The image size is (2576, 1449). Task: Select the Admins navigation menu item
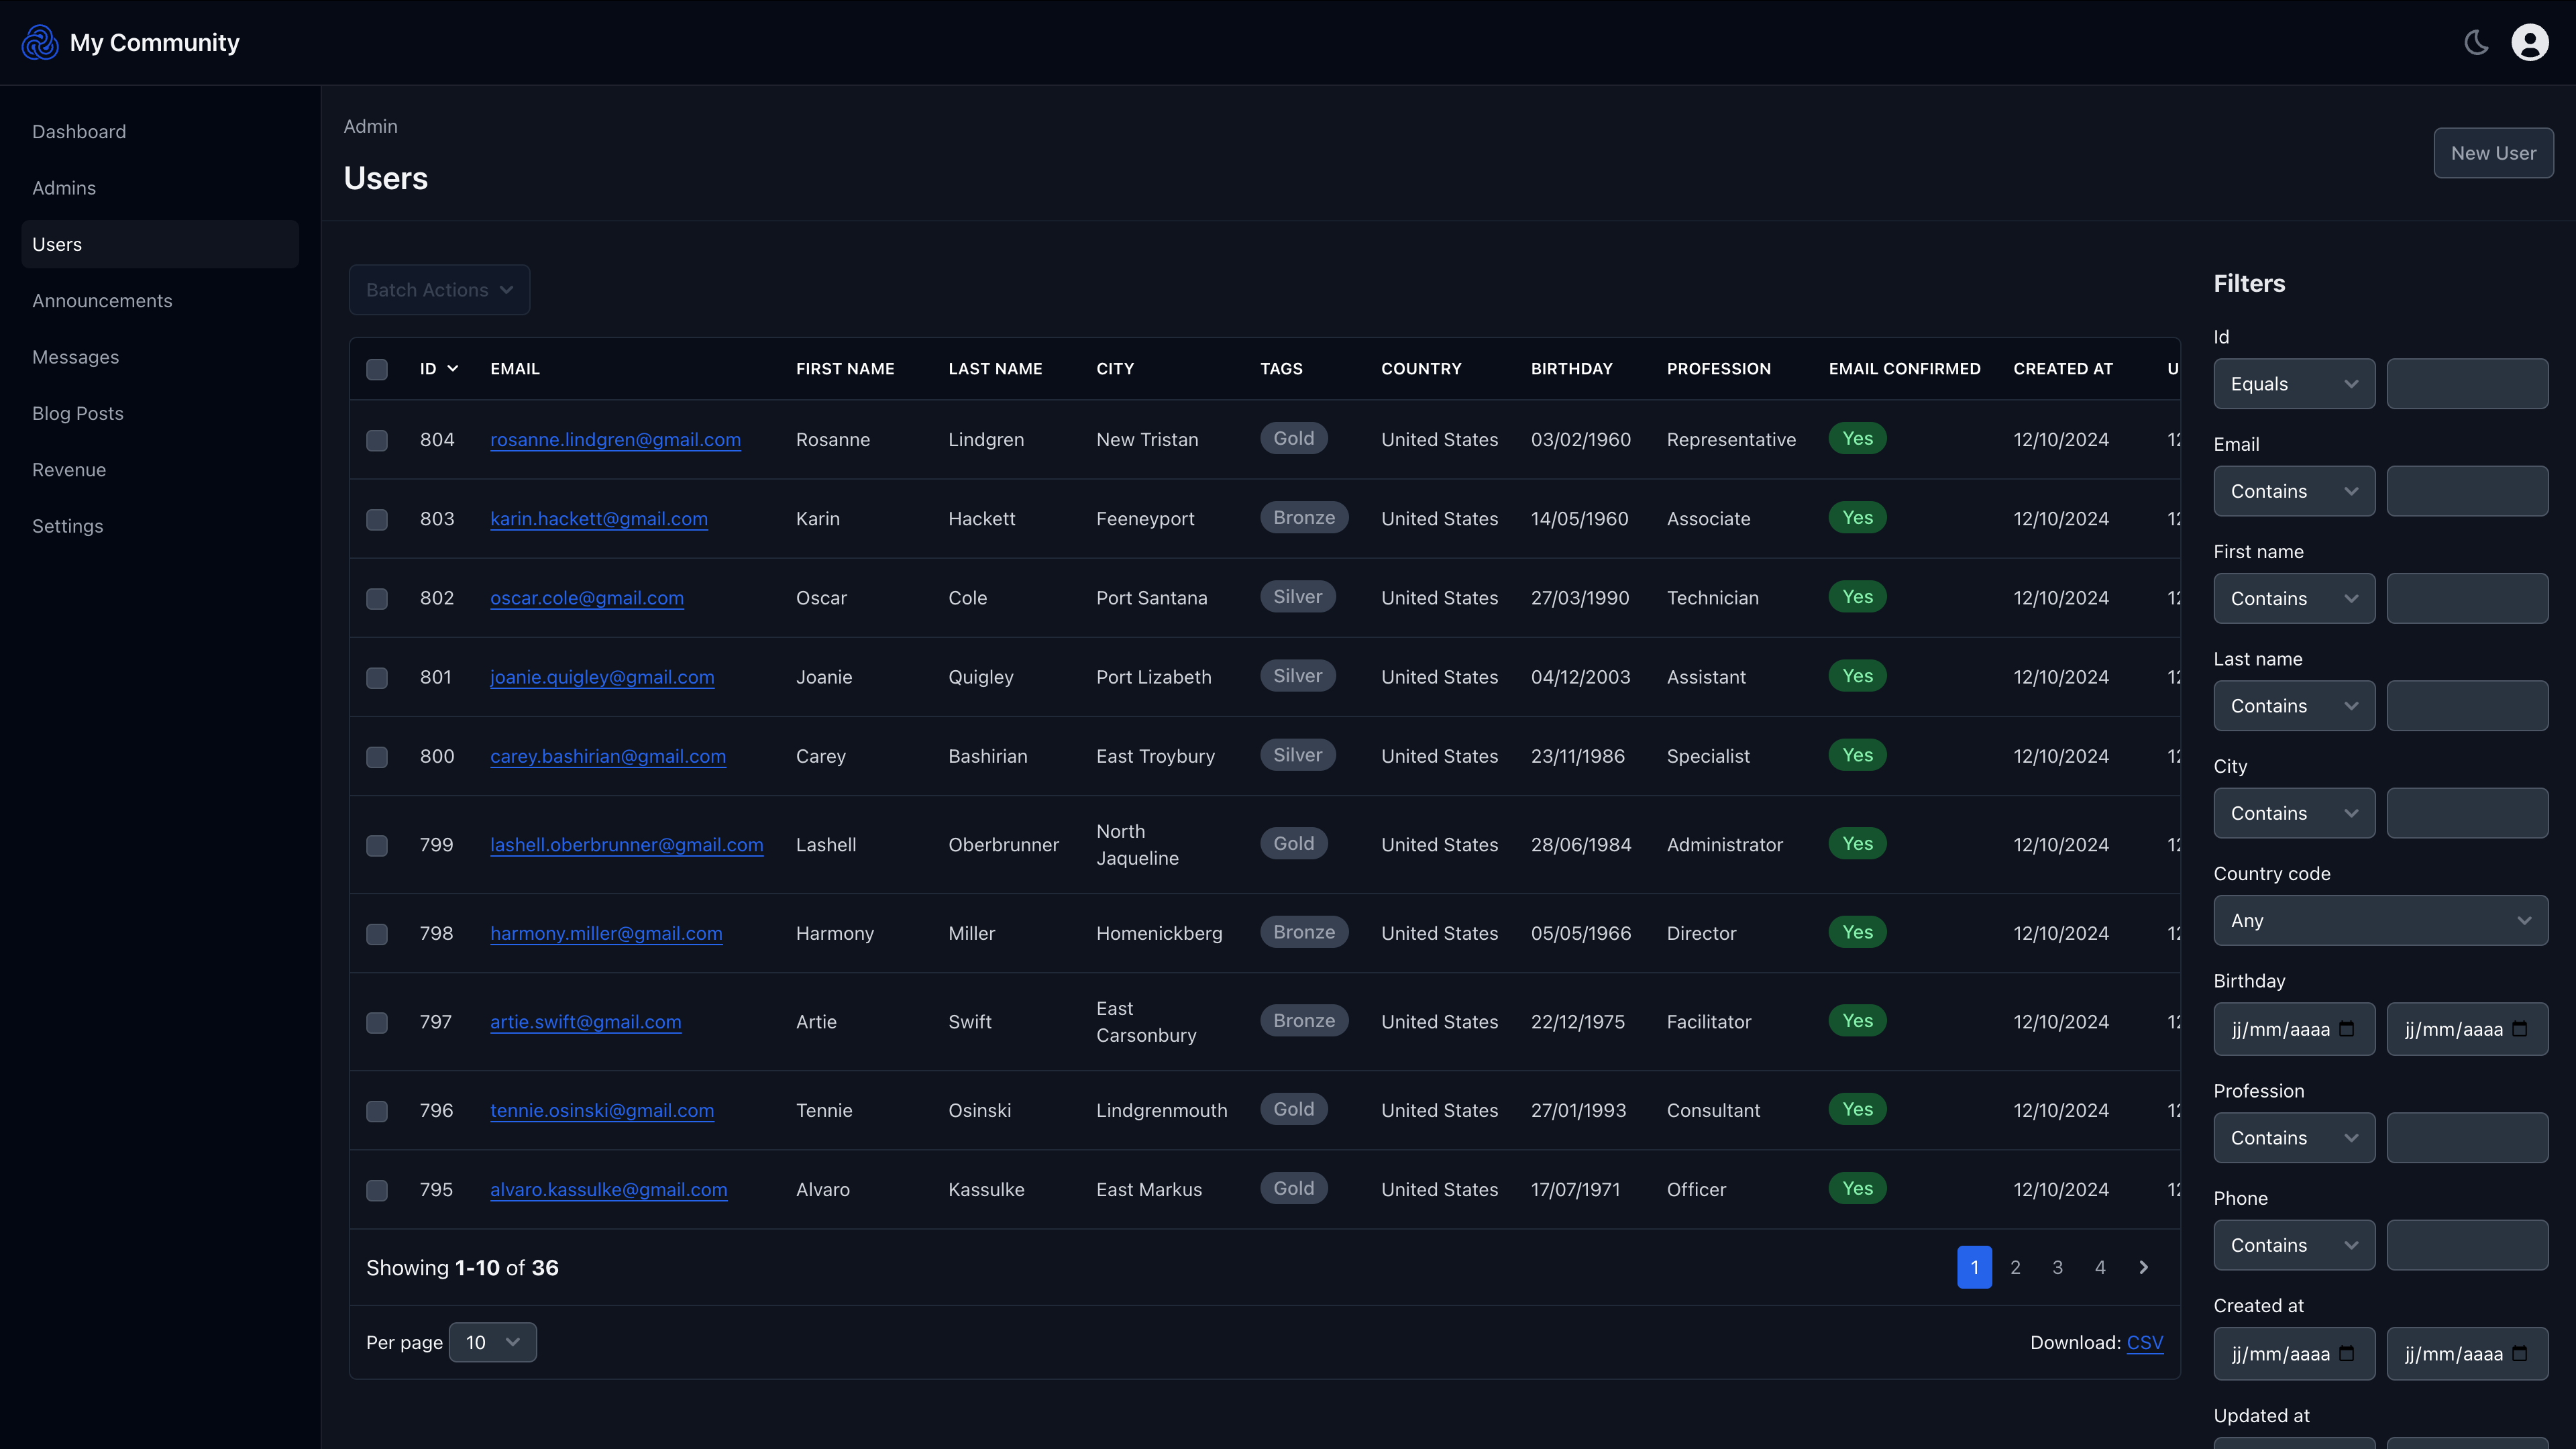coord(64,188)
